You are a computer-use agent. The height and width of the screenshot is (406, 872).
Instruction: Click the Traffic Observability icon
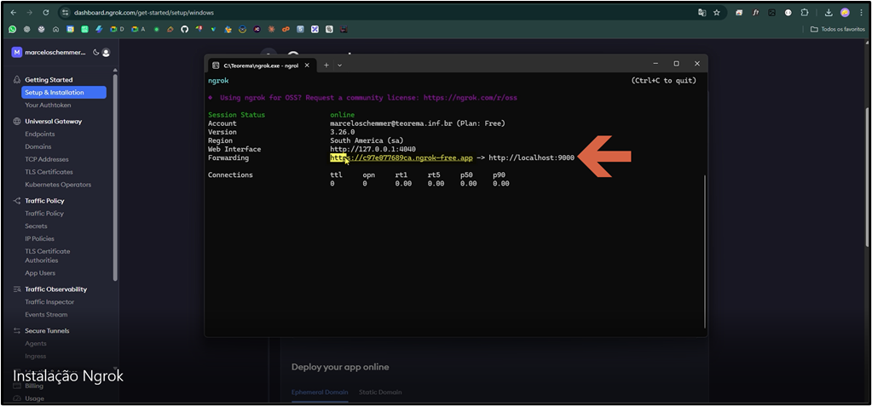[x=17, y=289]
